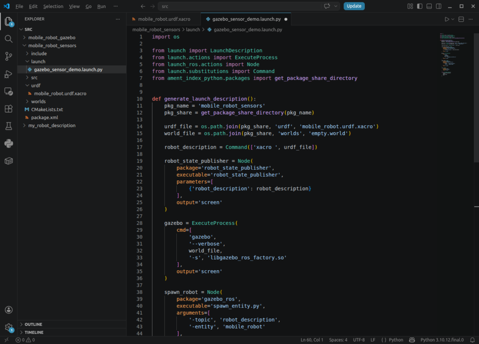
Task: Open editor More Actions ellipsis
Action: [471, 19]
